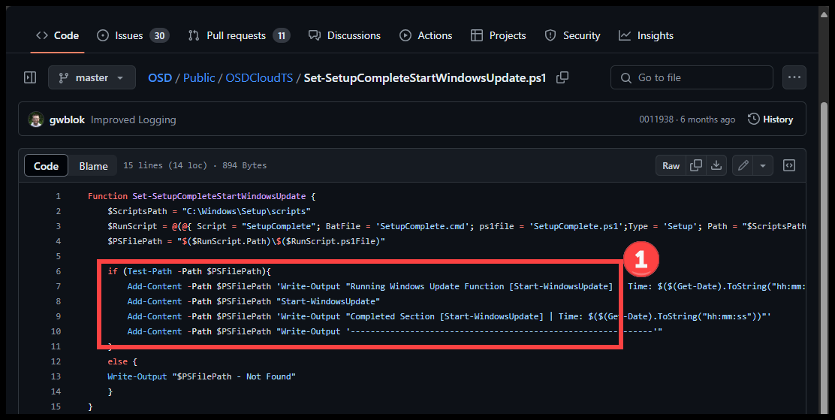Click the Go to file search field
835x420 pixels.
click(692, 77)
